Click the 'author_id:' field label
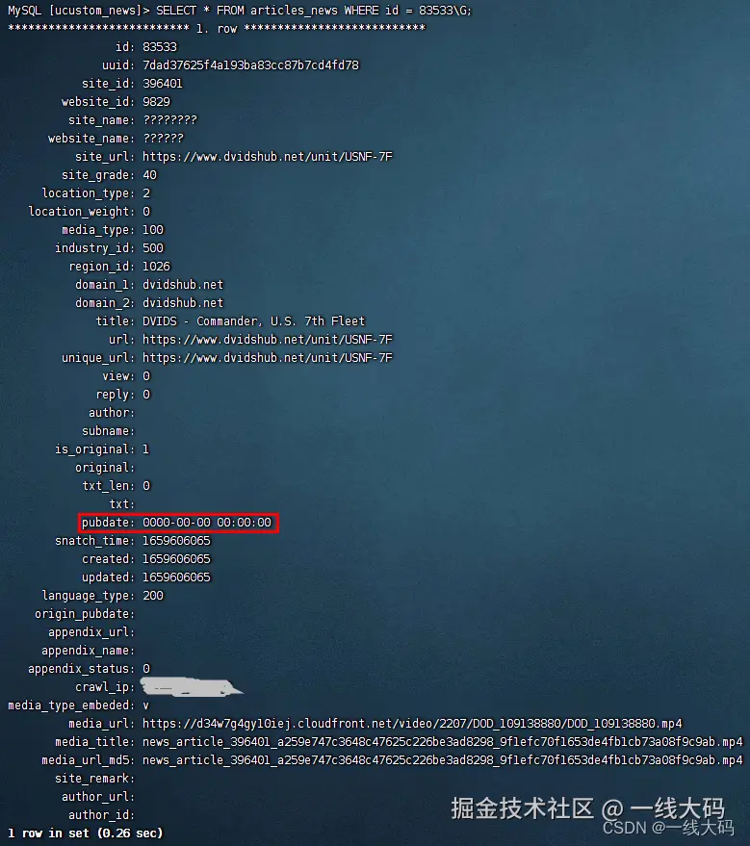 tap(101, 815)
